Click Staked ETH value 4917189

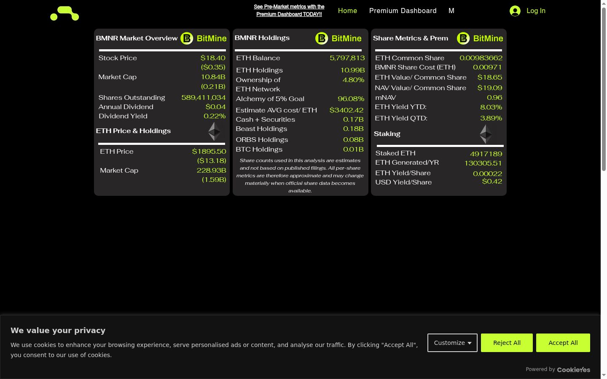pyautogui.click(x=486, y=154)
